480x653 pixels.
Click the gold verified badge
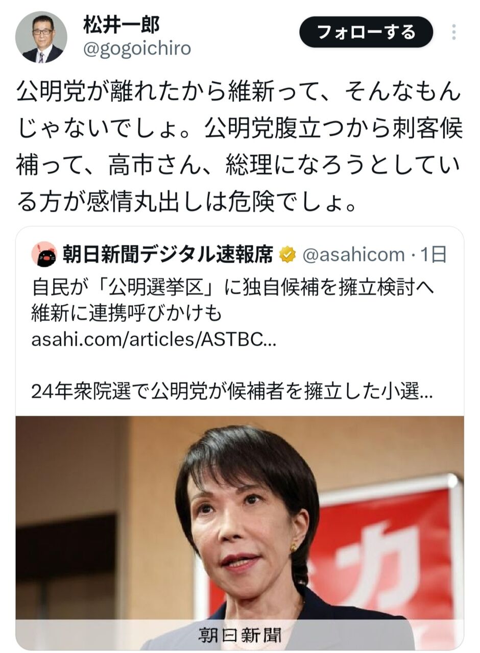[287, 254]
